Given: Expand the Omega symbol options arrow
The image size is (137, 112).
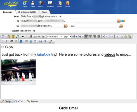Looking at the screenshot, I should (x=47, y=41).
